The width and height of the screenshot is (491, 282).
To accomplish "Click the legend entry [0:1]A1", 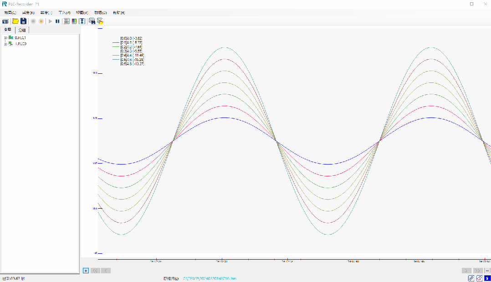I will [132, 43].
